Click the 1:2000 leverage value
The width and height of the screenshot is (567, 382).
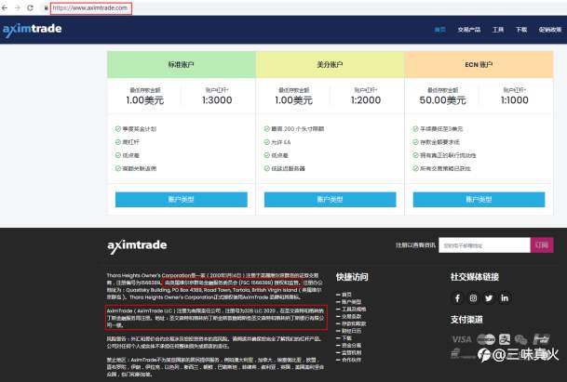pos(366,100)
